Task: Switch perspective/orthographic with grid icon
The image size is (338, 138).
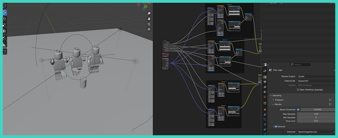Action: 149,29
